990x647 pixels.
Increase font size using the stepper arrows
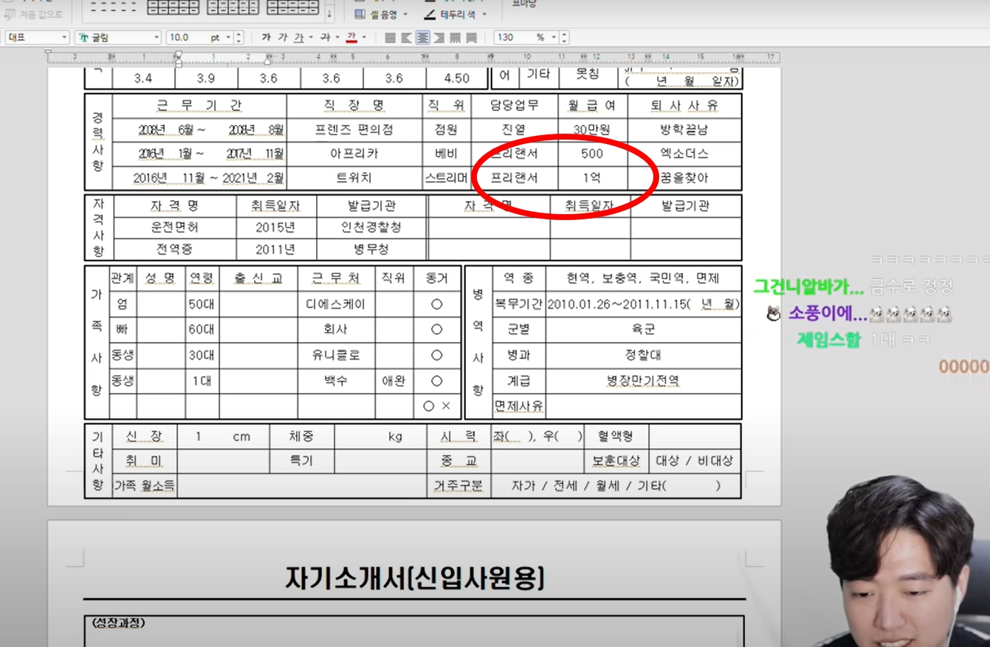pos(238,34)
